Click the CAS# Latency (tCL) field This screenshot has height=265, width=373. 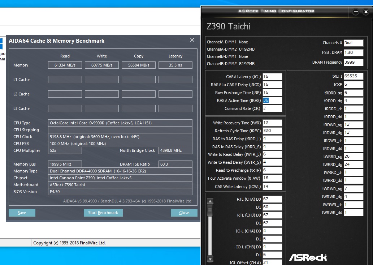pos(272,76)
